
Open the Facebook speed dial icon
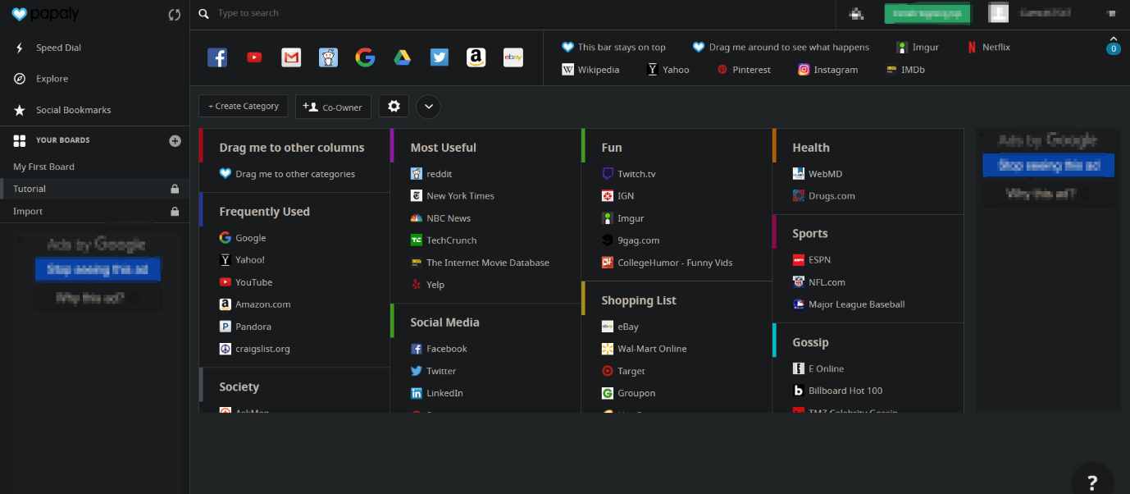[217, 57]
